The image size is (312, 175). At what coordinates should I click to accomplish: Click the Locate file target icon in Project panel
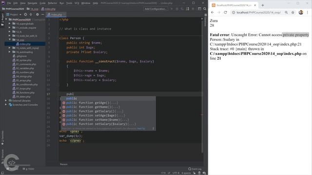coord(25,15)
